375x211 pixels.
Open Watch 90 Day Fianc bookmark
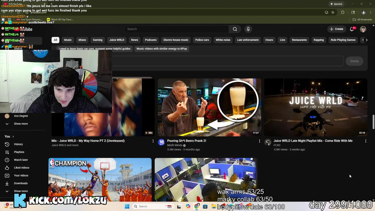coord(60,20)
